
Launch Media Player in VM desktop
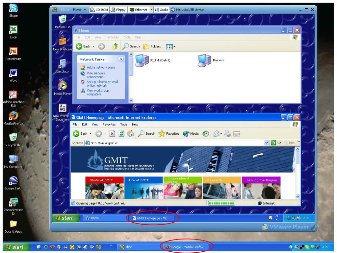(63, 88)
